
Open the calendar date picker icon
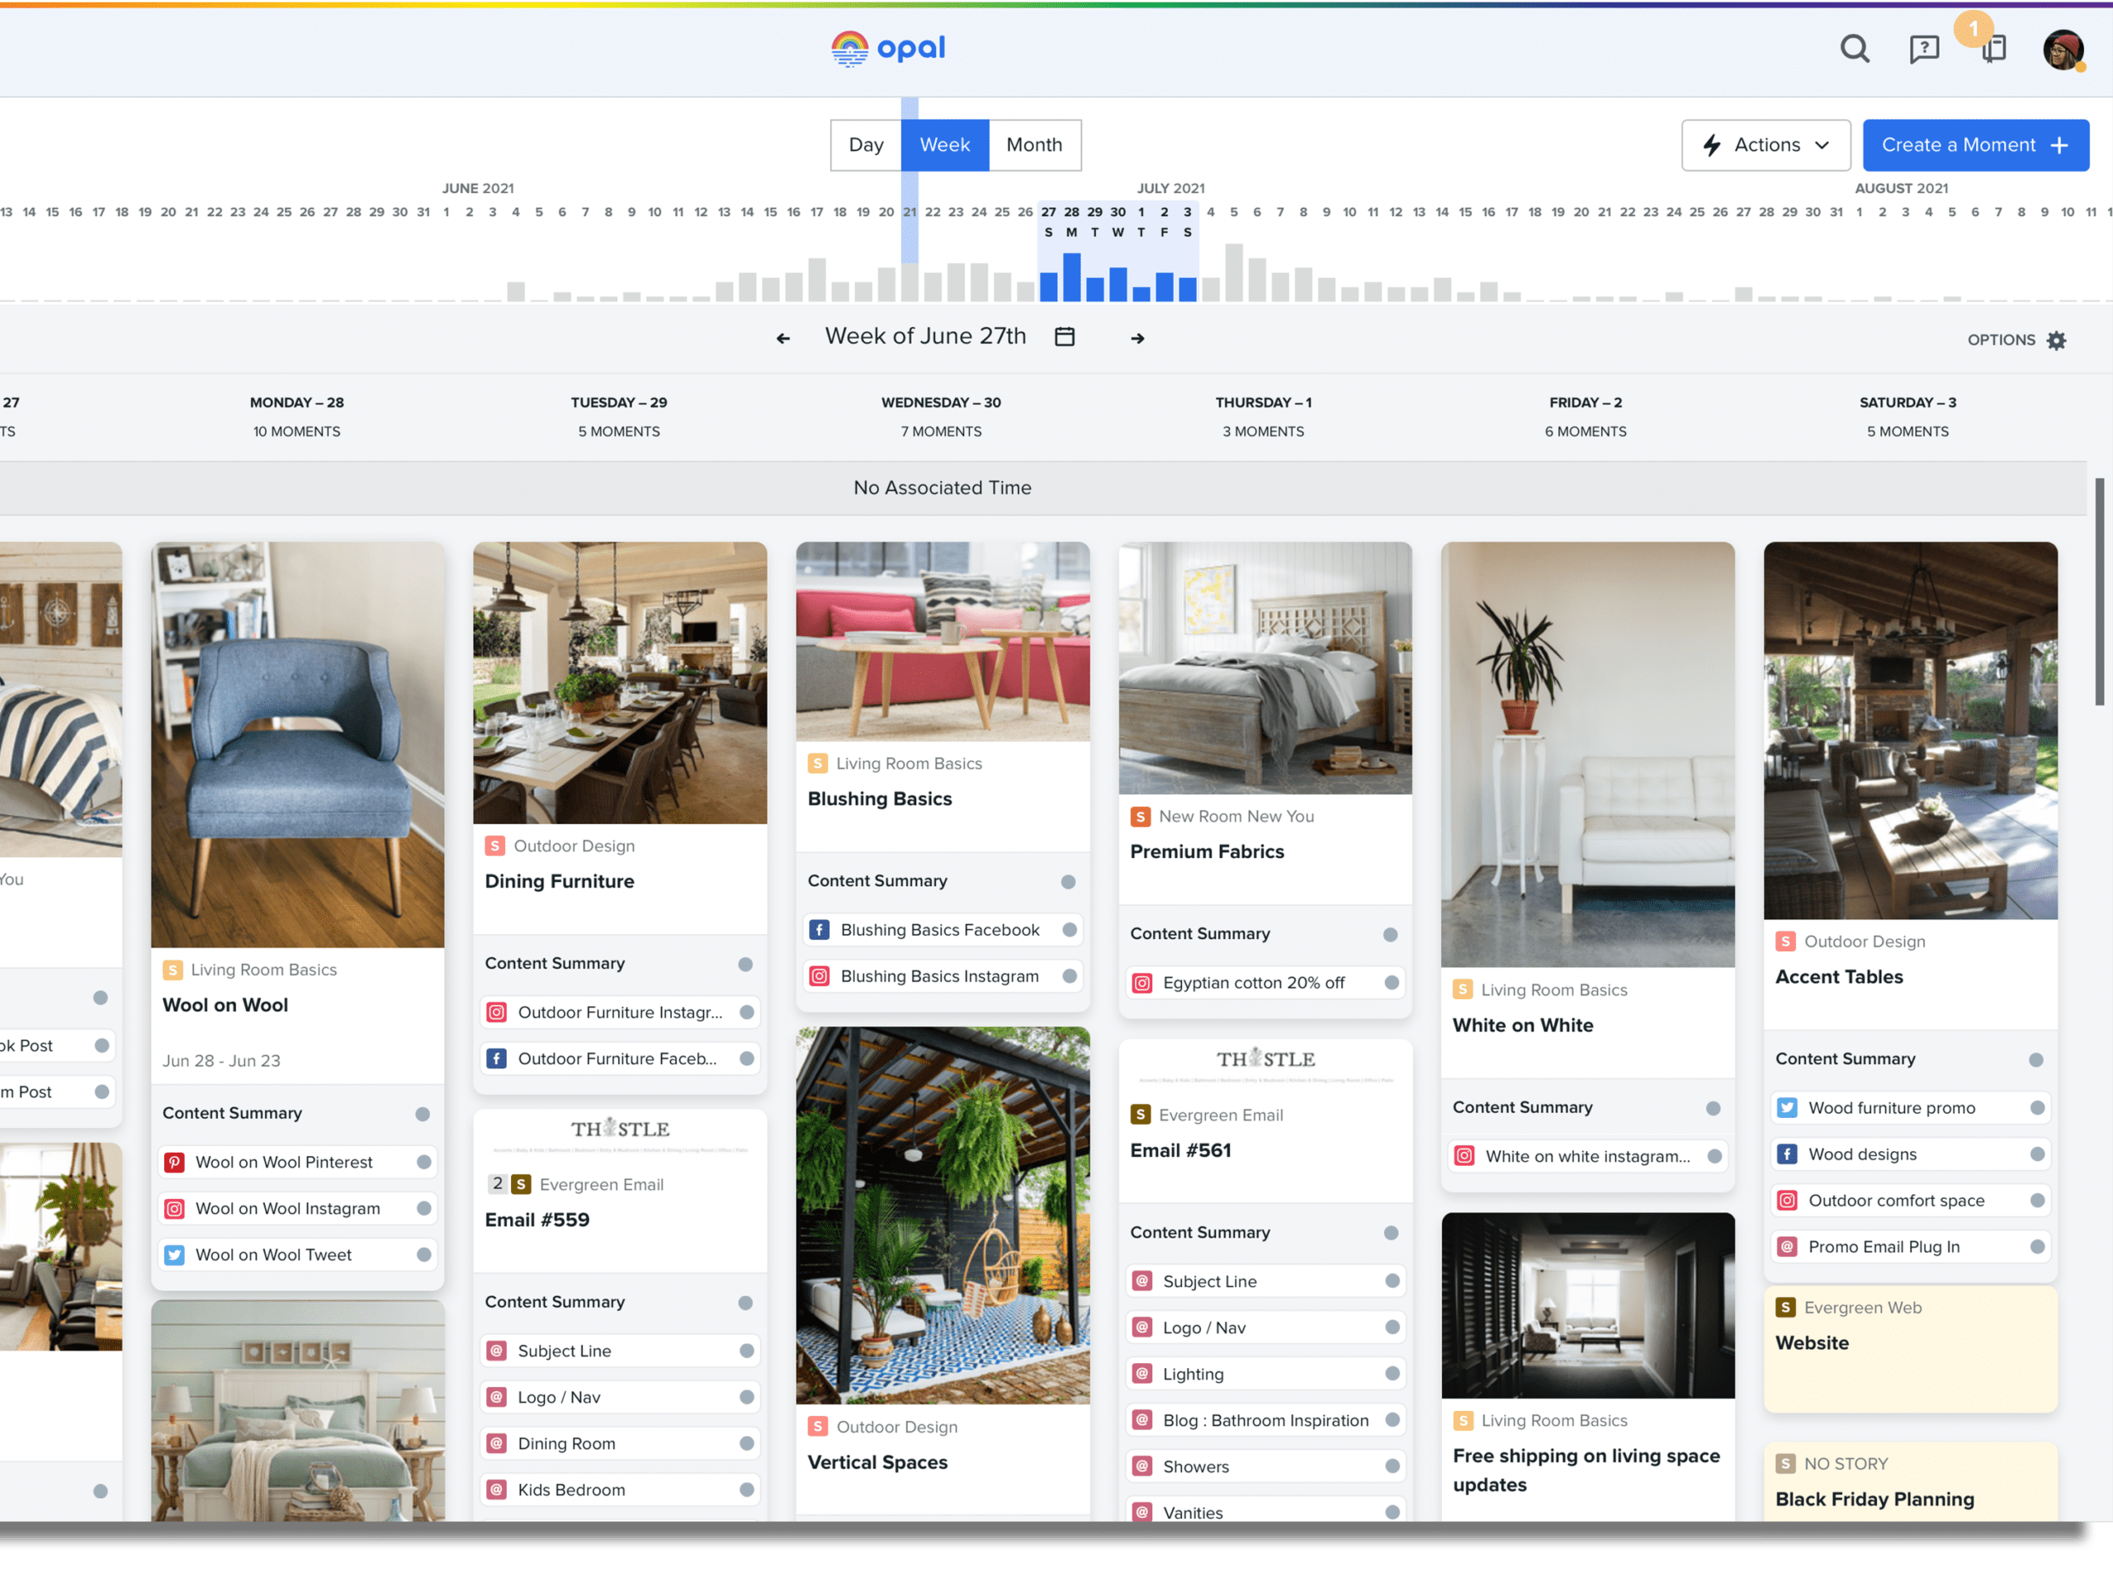1064,337
